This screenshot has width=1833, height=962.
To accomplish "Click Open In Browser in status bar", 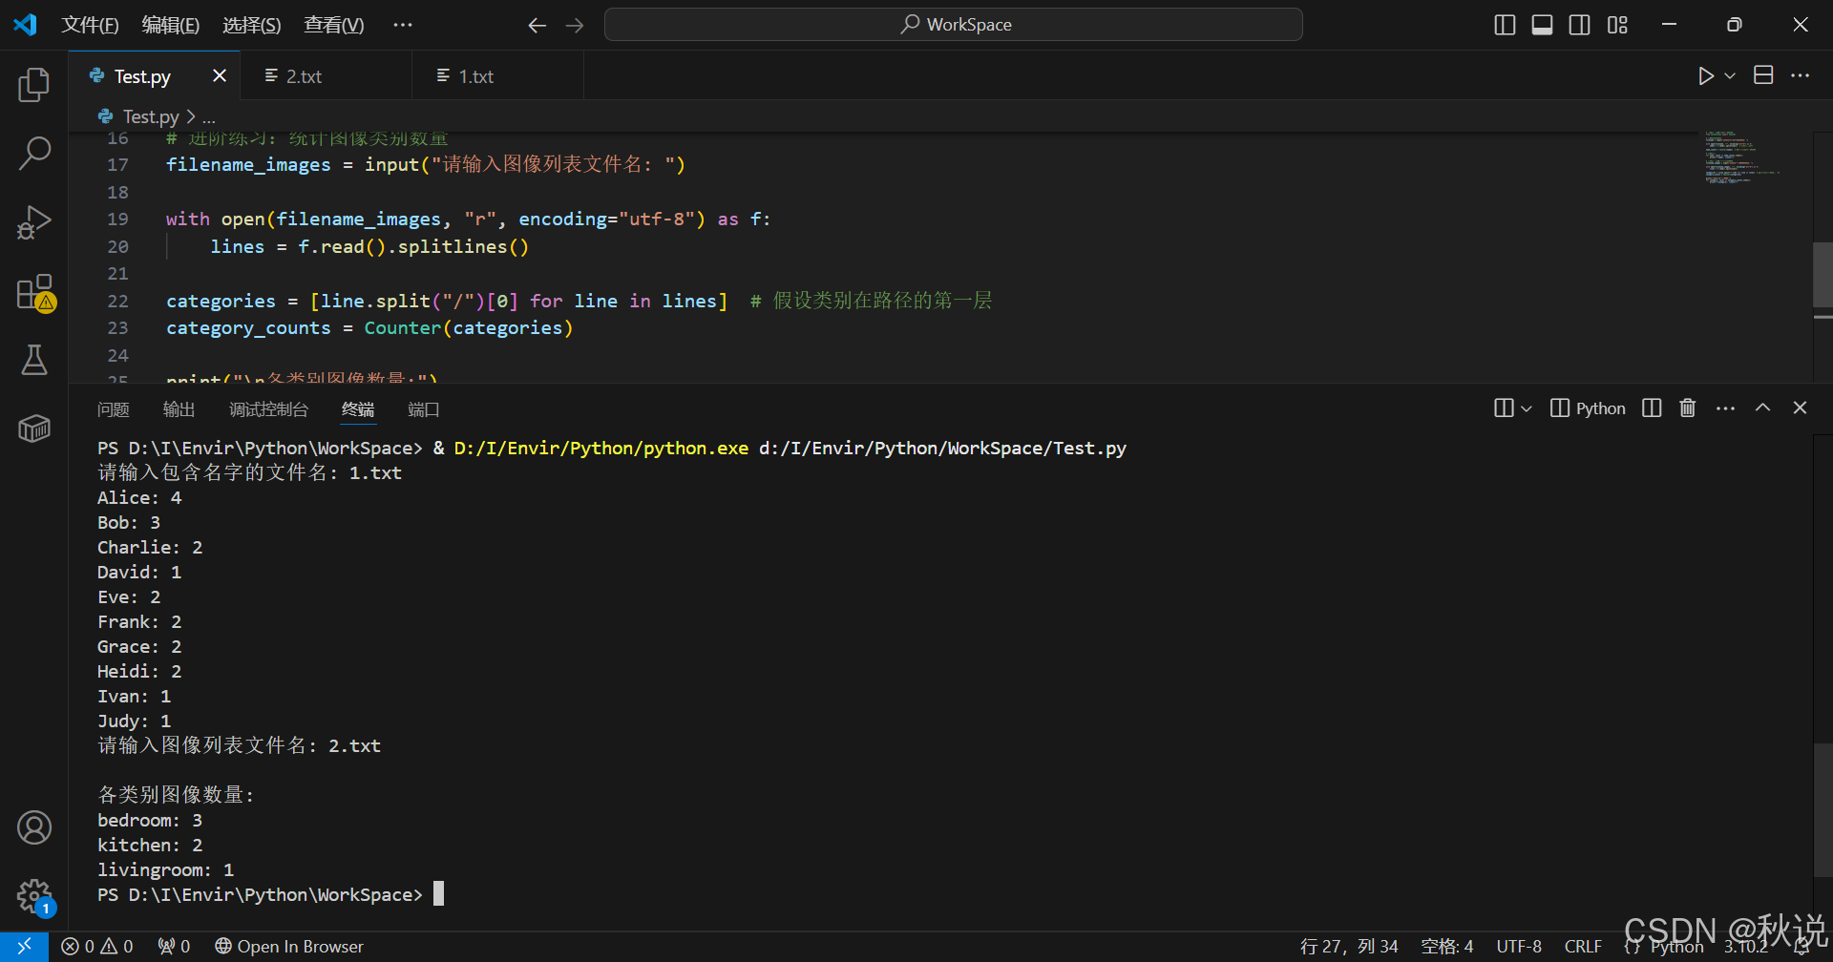I will pos(289,947).
